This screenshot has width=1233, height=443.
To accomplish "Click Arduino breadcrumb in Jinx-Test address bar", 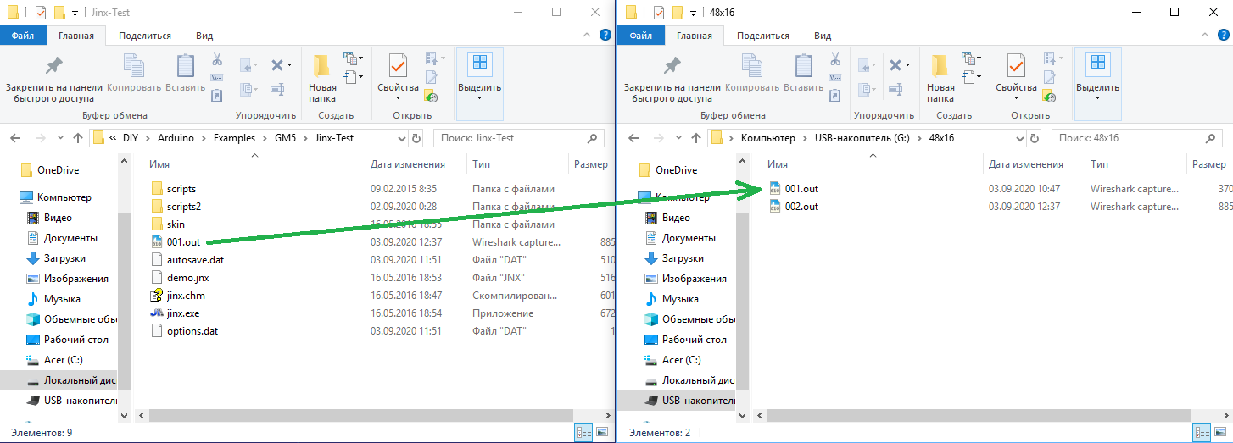I will (176, 137).
